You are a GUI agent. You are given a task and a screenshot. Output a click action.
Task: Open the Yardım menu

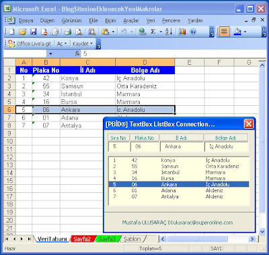point(195,21)
